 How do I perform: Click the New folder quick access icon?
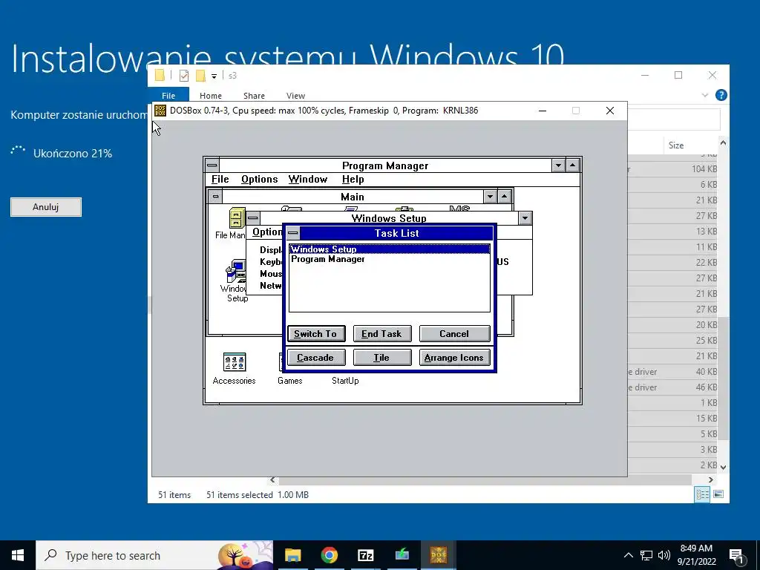click(x=200, y=76)
